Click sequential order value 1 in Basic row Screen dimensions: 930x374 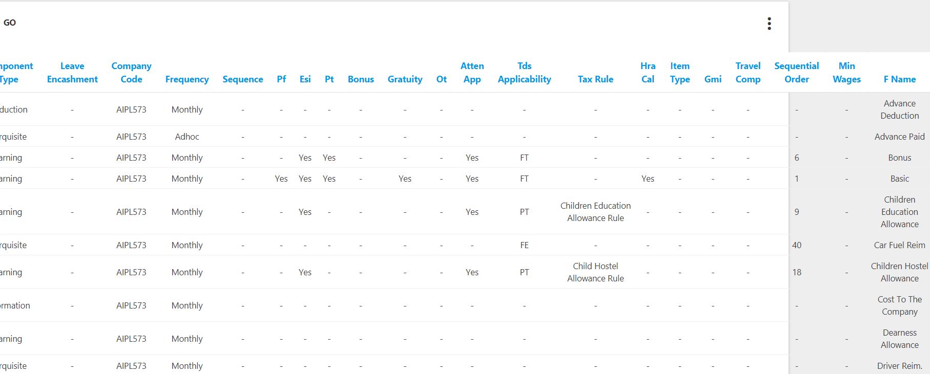point(797,179)
